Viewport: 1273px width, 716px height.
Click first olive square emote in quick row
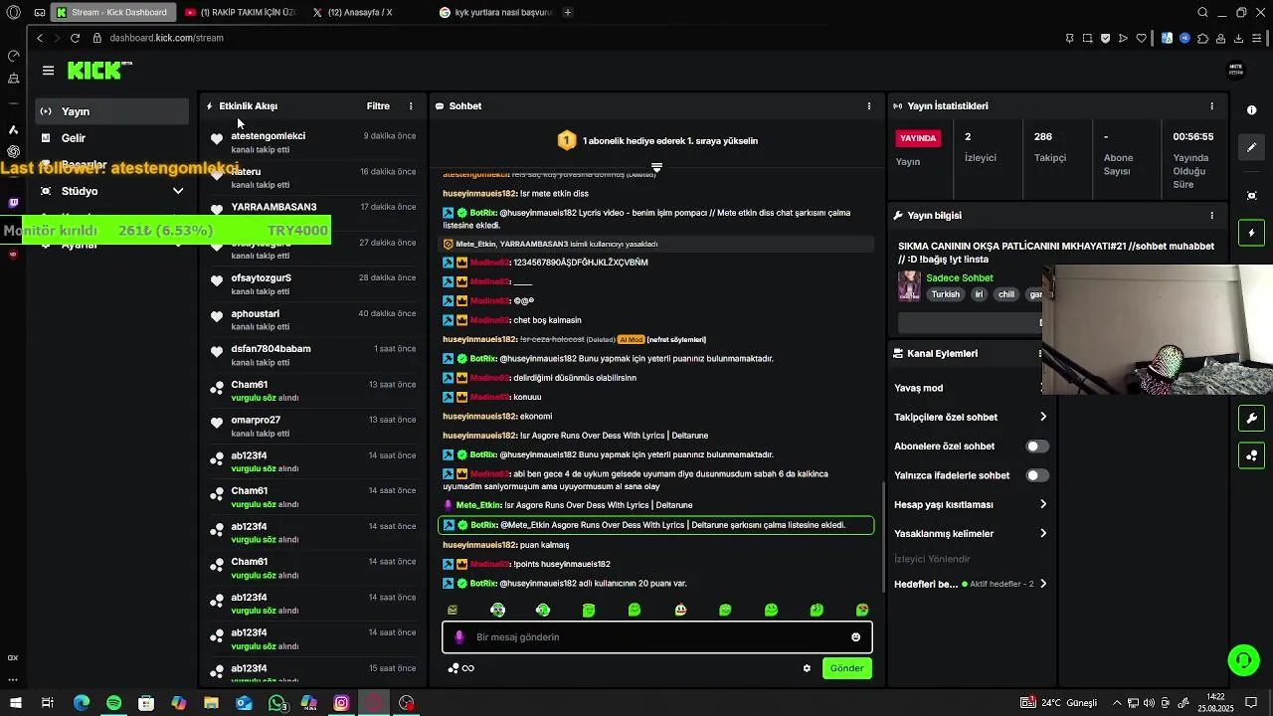point(453,610)
